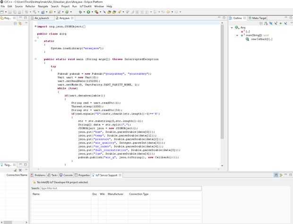
Task: Collapse the main(String[]) node in Outline
Action: point(238,35)
